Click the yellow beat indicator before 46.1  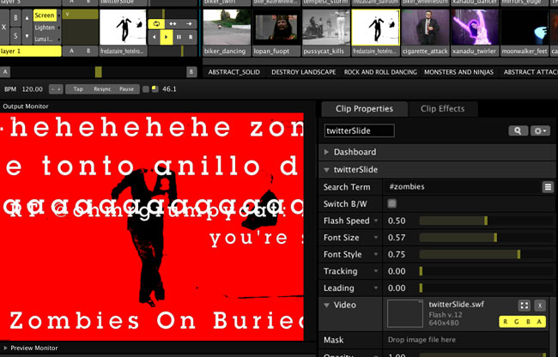155,89
